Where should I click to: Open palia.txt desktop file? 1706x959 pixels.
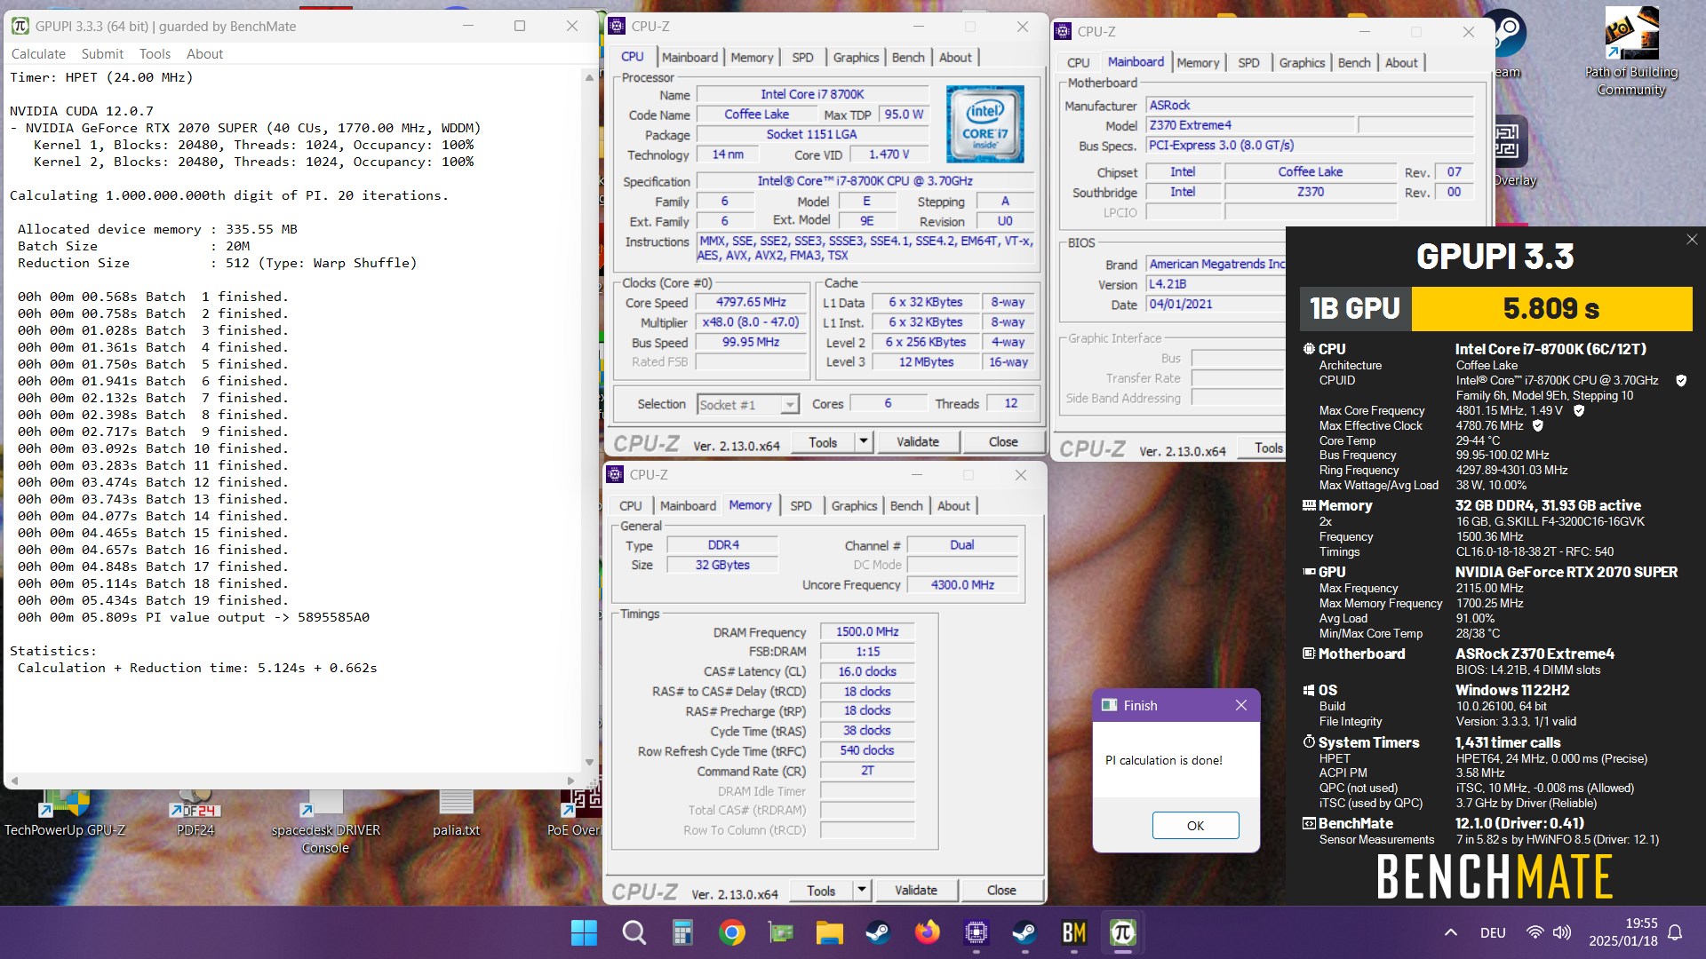[x=456, y=814]
